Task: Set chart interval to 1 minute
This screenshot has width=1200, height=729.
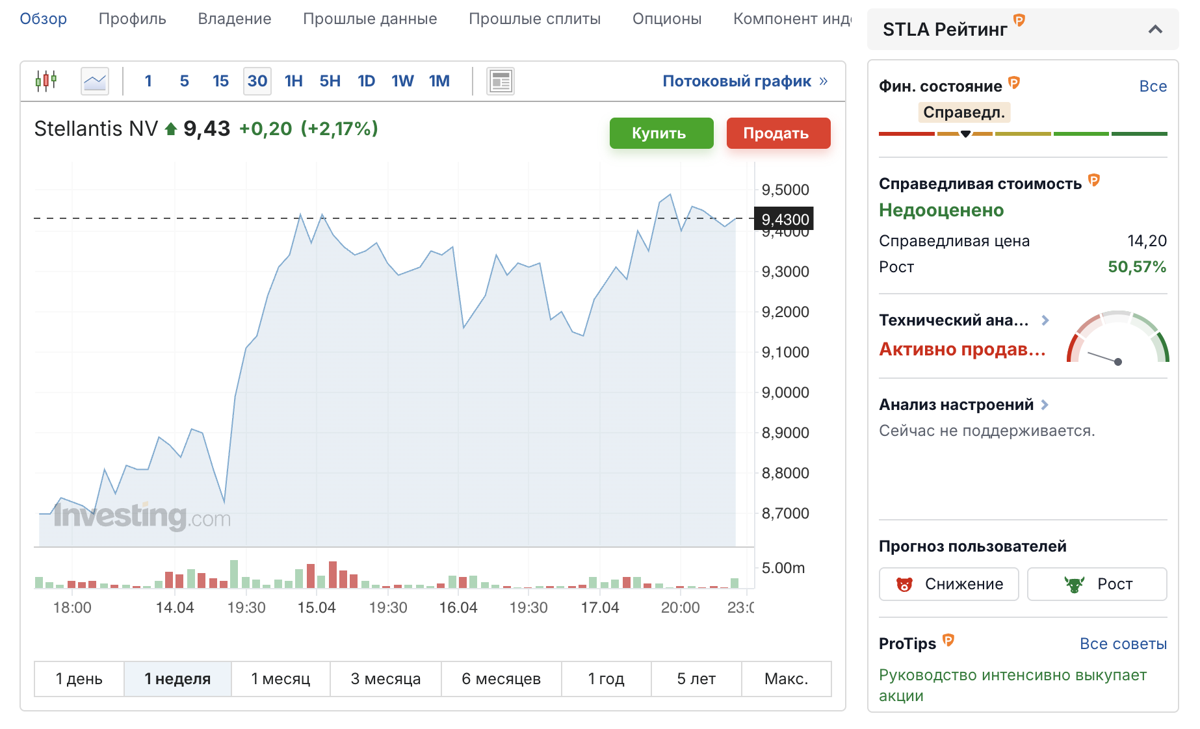Action: (x=148, y=81)
